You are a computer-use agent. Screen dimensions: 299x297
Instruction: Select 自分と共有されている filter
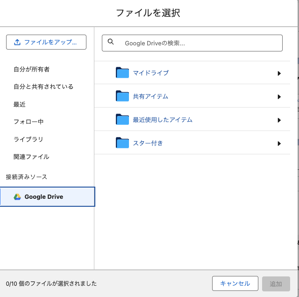43,87
